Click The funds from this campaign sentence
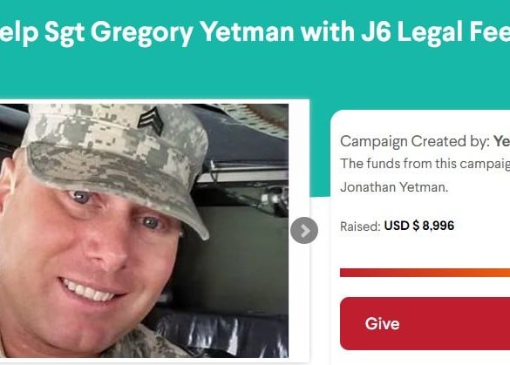 425,164
